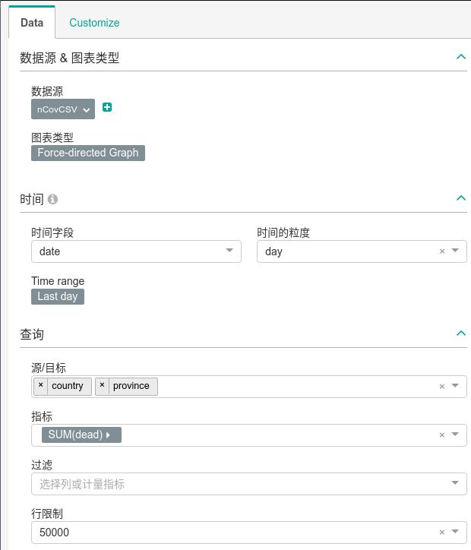Screen dimensions: 471x550
Task: Switch to the Customize tab
Action: (x=94, y=23)
